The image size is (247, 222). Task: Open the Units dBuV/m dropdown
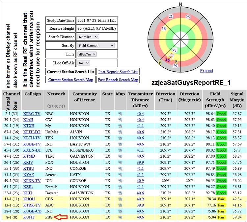(x=87, y=54)
